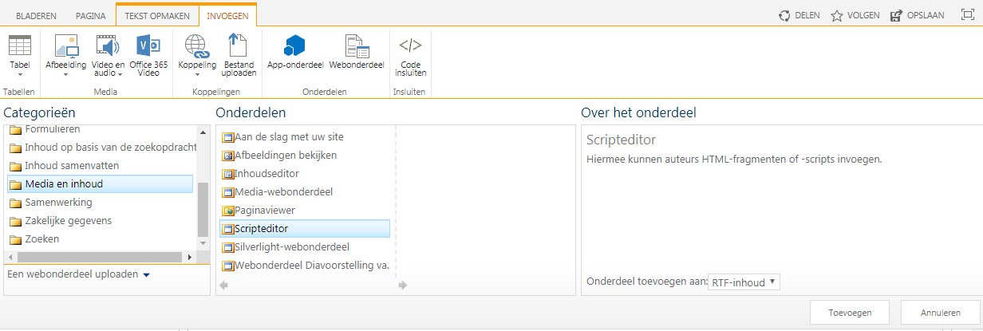Click the categories horizontal scrollbar

pyautogui.click(x=96, y=257)
